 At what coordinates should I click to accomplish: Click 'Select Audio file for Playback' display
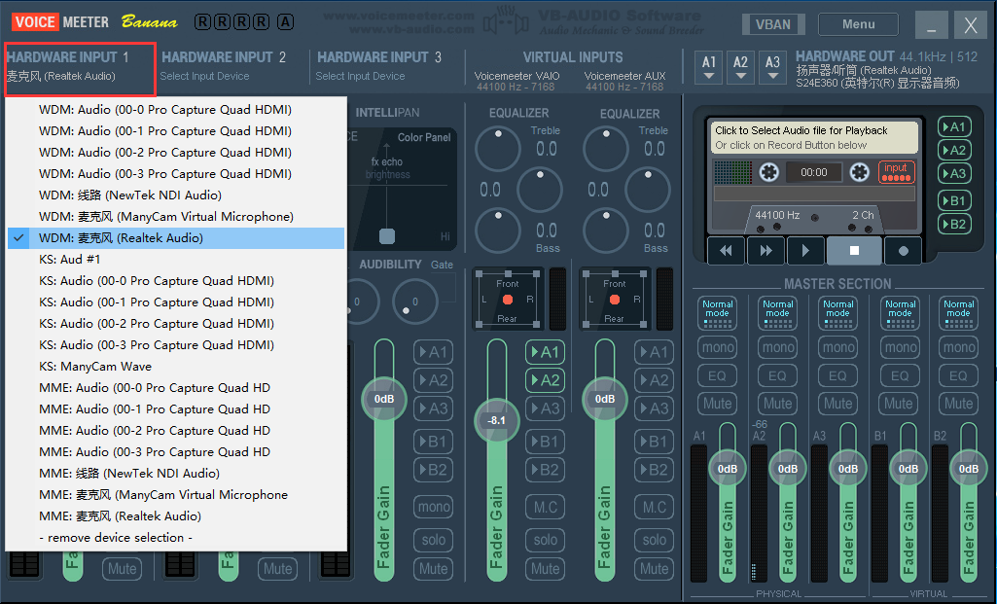(814, 137)
